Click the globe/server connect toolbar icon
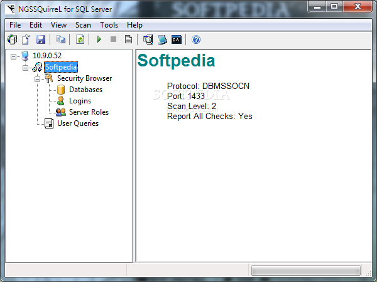Viewport: 377px width, 282px height. click(x=12, y=39)
